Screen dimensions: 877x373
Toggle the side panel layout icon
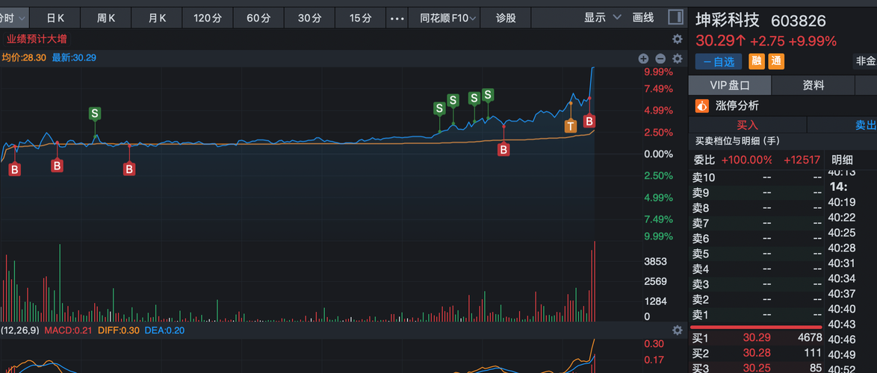coord(675,17)
